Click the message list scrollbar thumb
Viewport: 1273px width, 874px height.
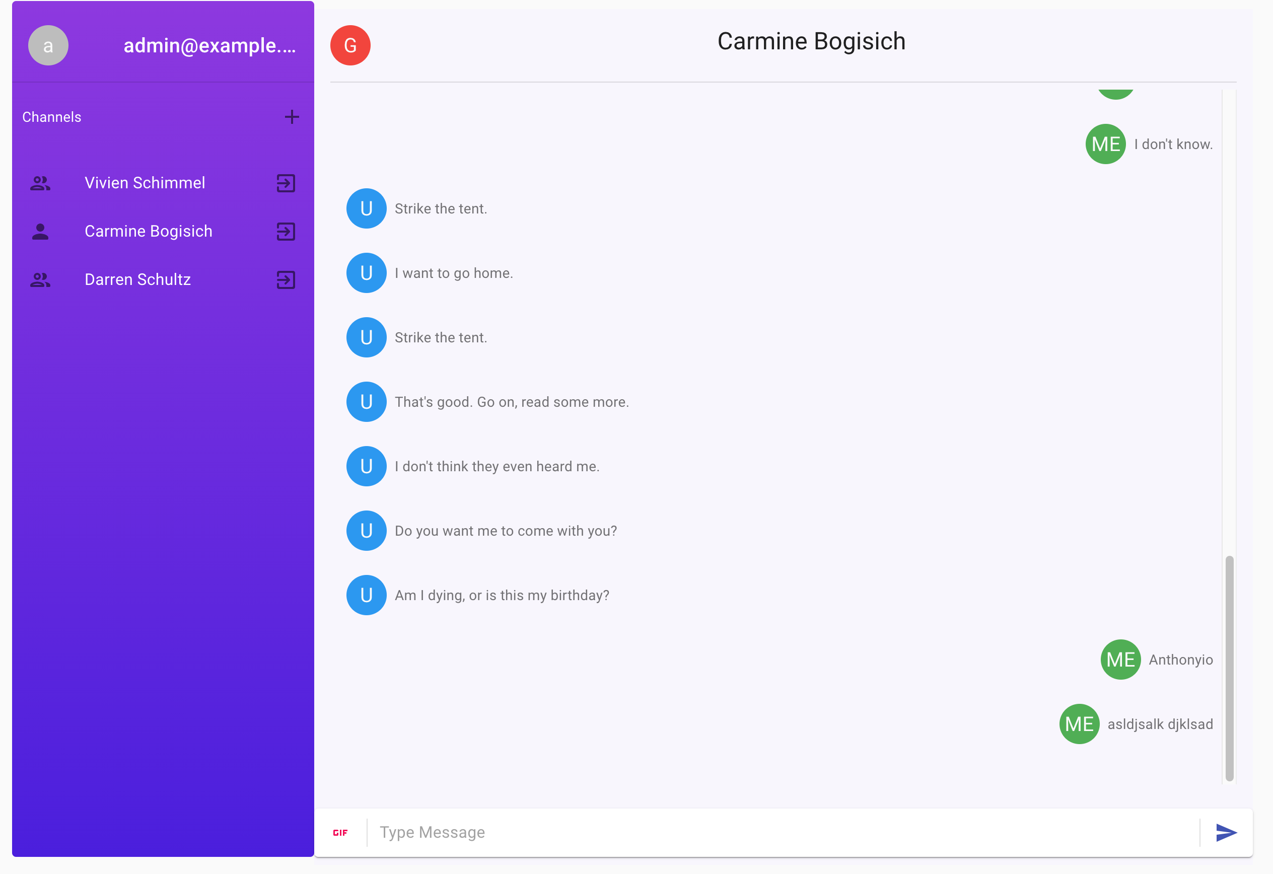pos(1229,668)
